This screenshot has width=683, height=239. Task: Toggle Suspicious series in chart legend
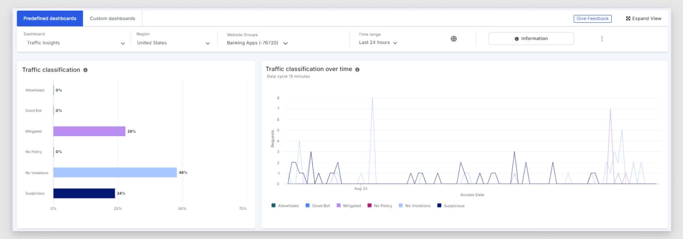tap(451, 206)
